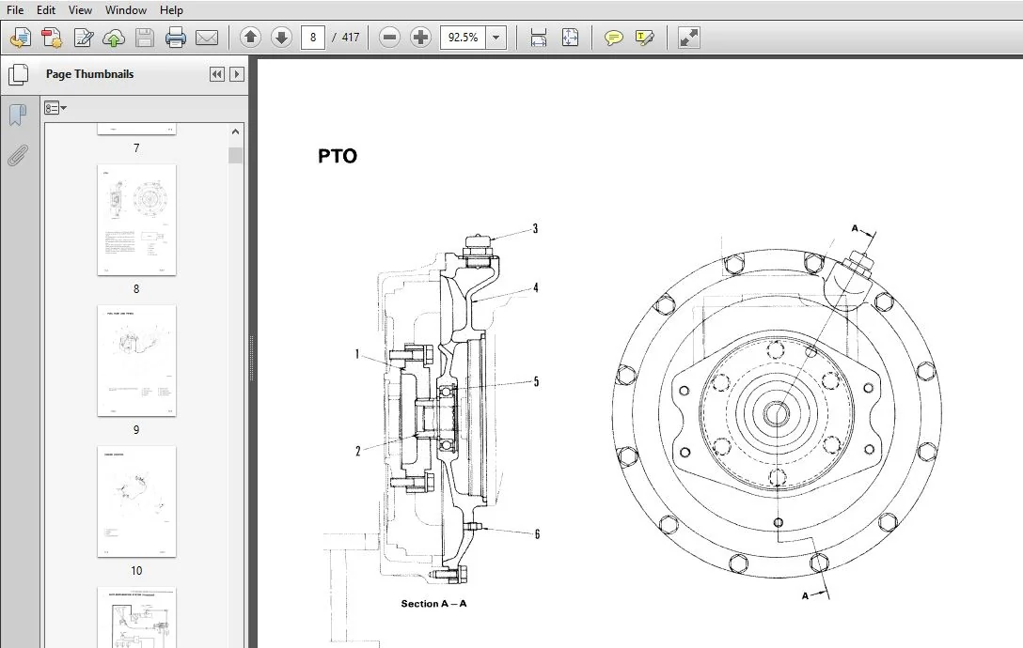Viewport: 1023px width, 648px height.
Task: Click the Edit PDF pencil icon
Action: coord(83,38)
